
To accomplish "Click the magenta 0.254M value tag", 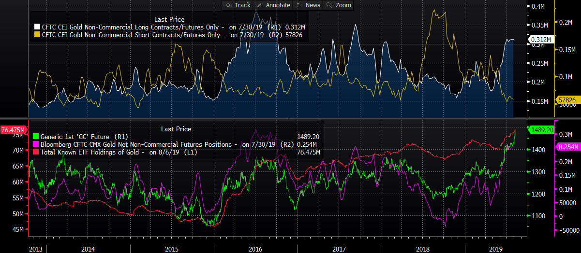I will pyautogui.click(x=568, y=146).
